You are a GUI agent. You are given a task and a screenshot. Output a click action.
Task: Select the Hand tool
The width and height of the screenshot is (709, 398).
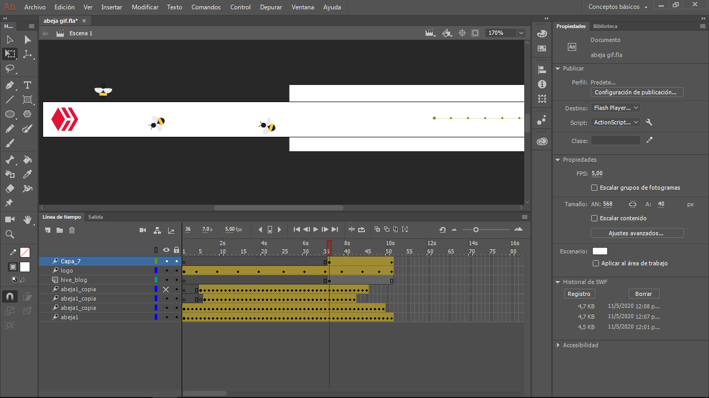point(28,220)
